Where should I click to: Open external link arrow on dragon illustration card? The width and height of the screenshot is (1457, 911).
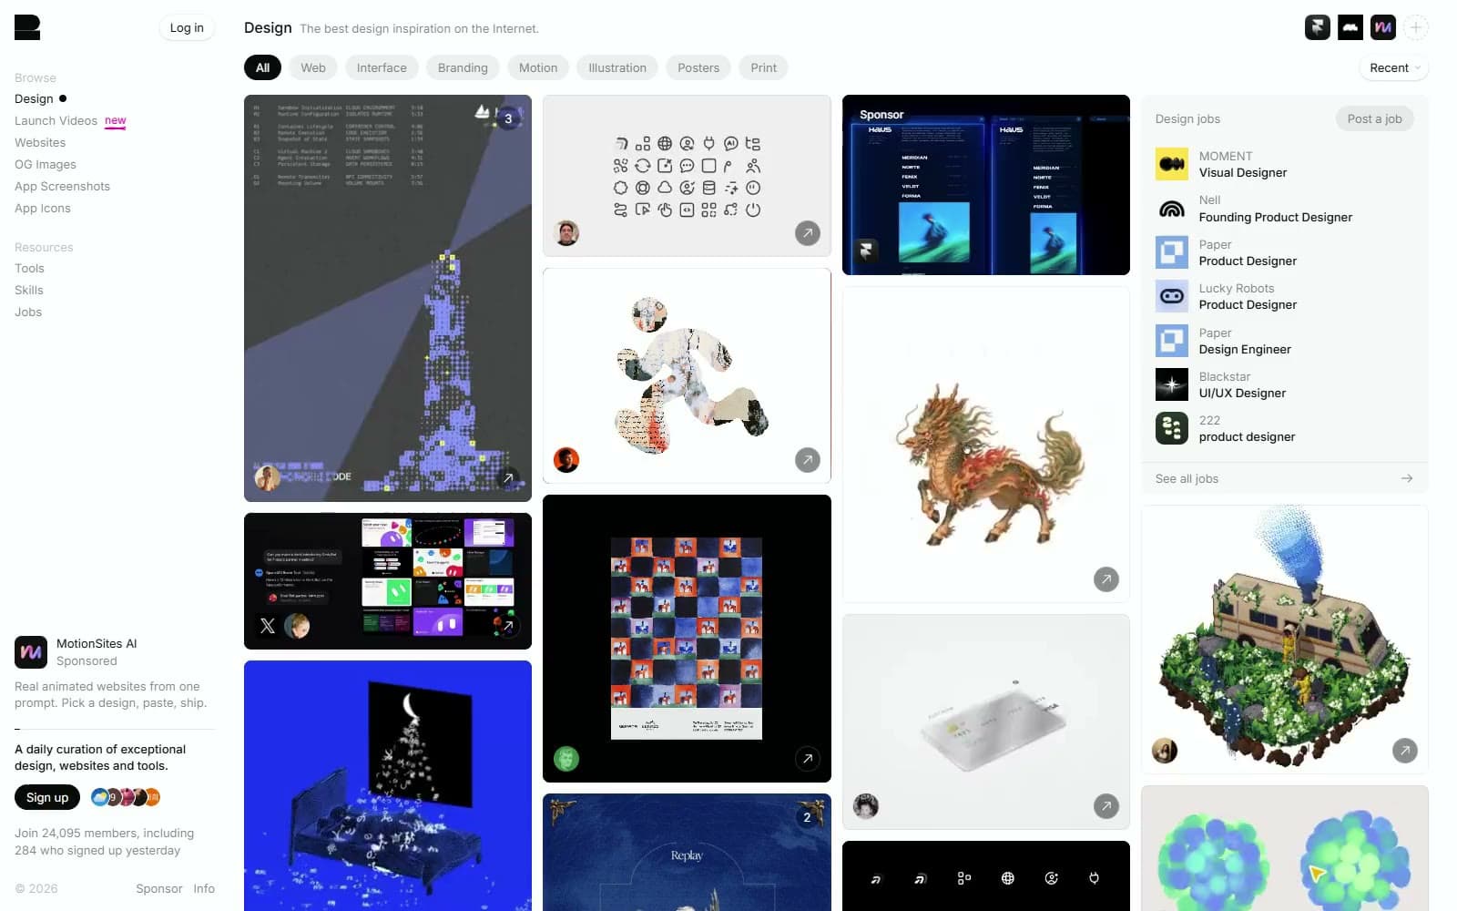(1105, 579)
